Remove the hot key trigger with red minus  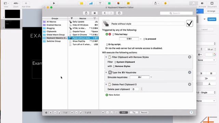pyautogui.click(x=109, y=34)
